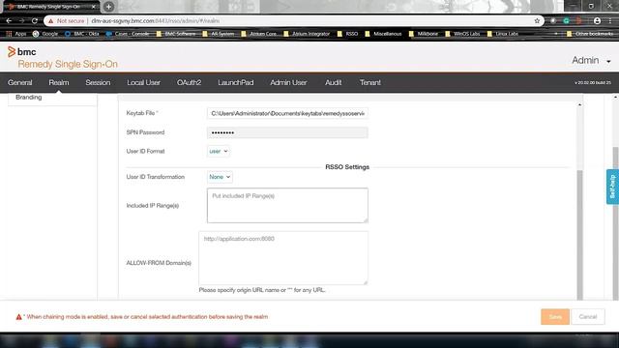Open the Miscellanous bookmark folder
The image size is (619, 348).
click(383, 34)
